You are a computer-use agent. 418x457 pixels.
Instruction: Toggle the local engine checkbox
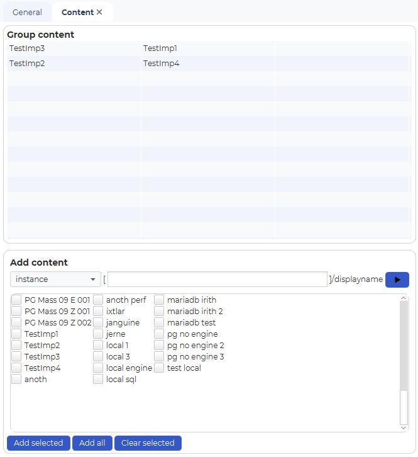(x=98, y=368)
